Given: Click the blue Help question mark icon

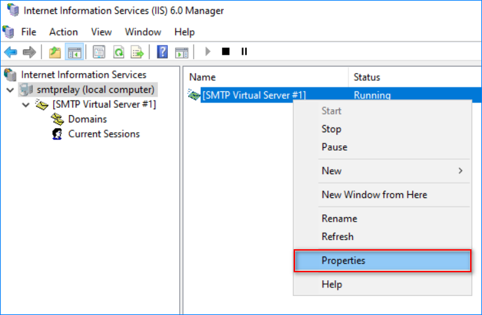Looking at the screenshot, I should click(162, 52).
